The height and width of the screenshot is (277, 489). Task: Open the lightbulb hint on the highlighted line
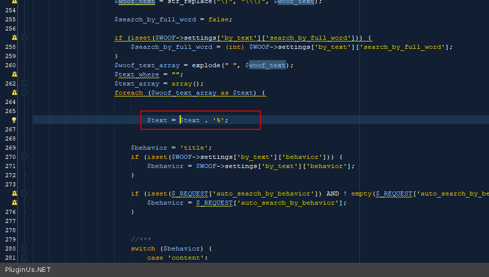[x=14, y=120]
